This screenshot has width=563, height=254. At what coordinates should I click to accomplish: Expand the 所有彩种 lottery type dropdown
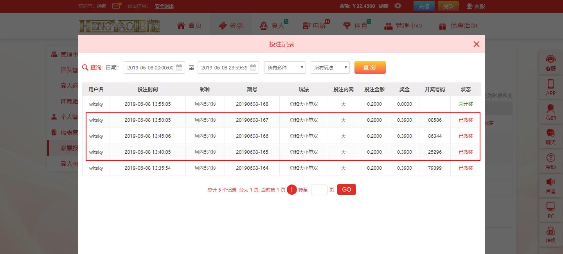click(285, 67)
